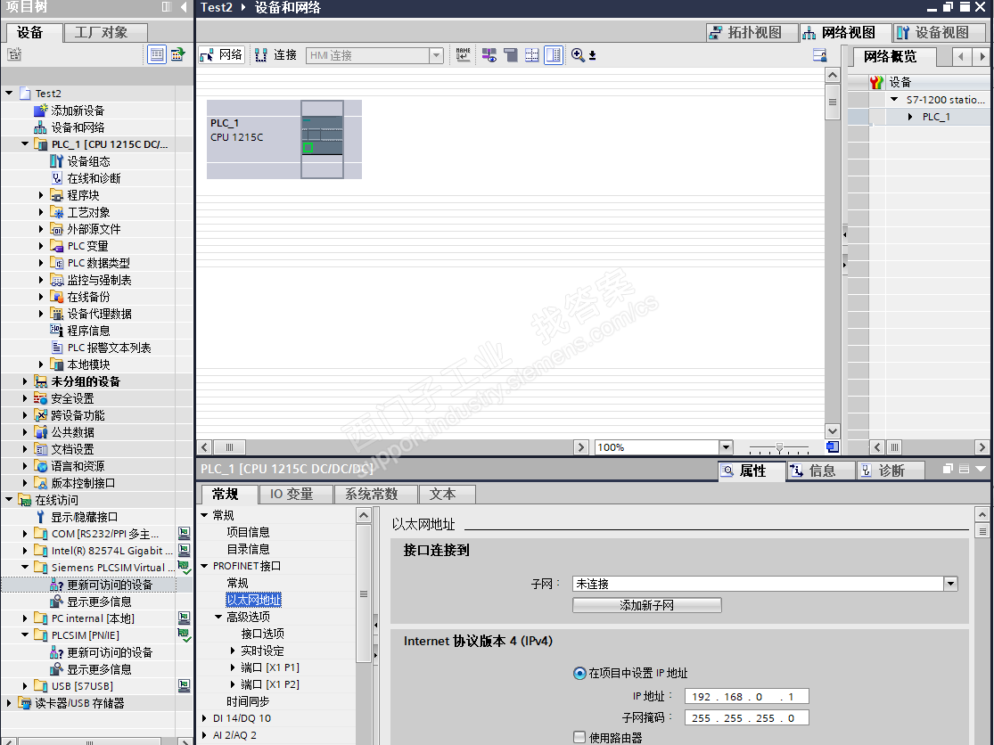Screen dimensions: 994x745
Task: Expand the 程序块 folder
Action: point(41,195)
